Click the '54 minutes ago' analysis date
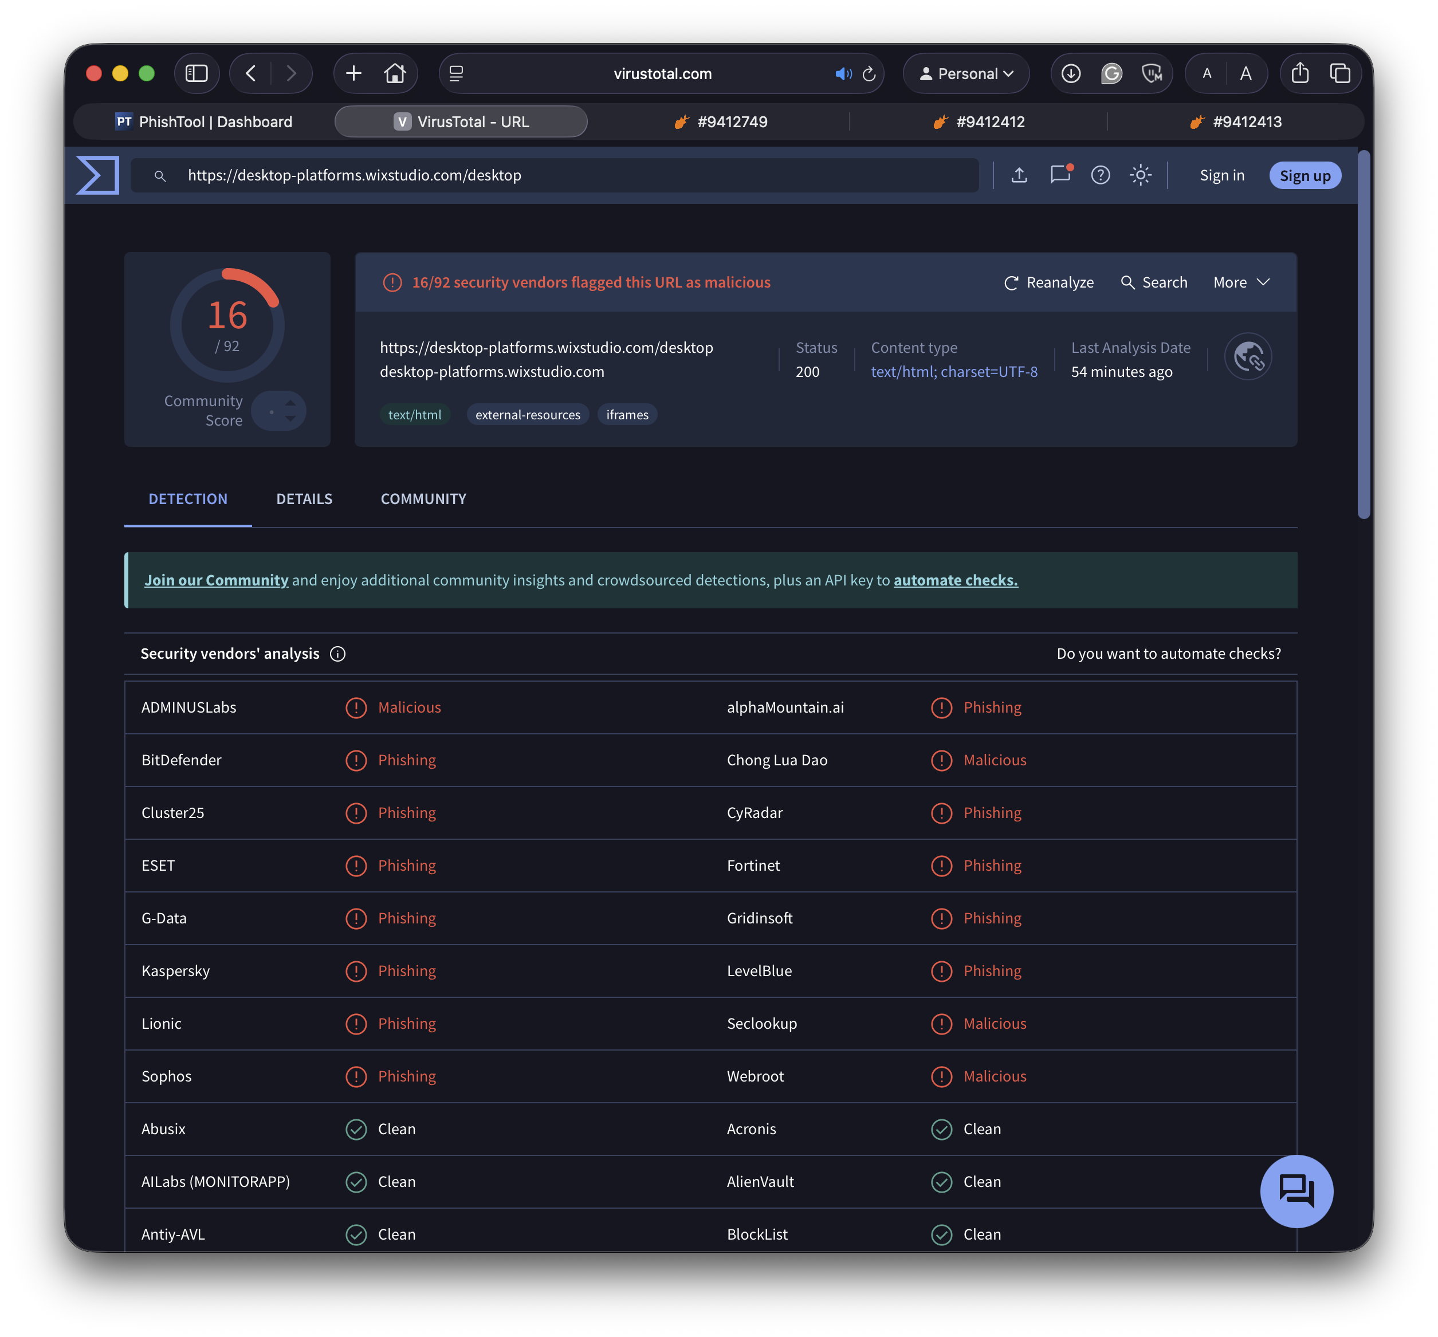 tap(1121, 372)
